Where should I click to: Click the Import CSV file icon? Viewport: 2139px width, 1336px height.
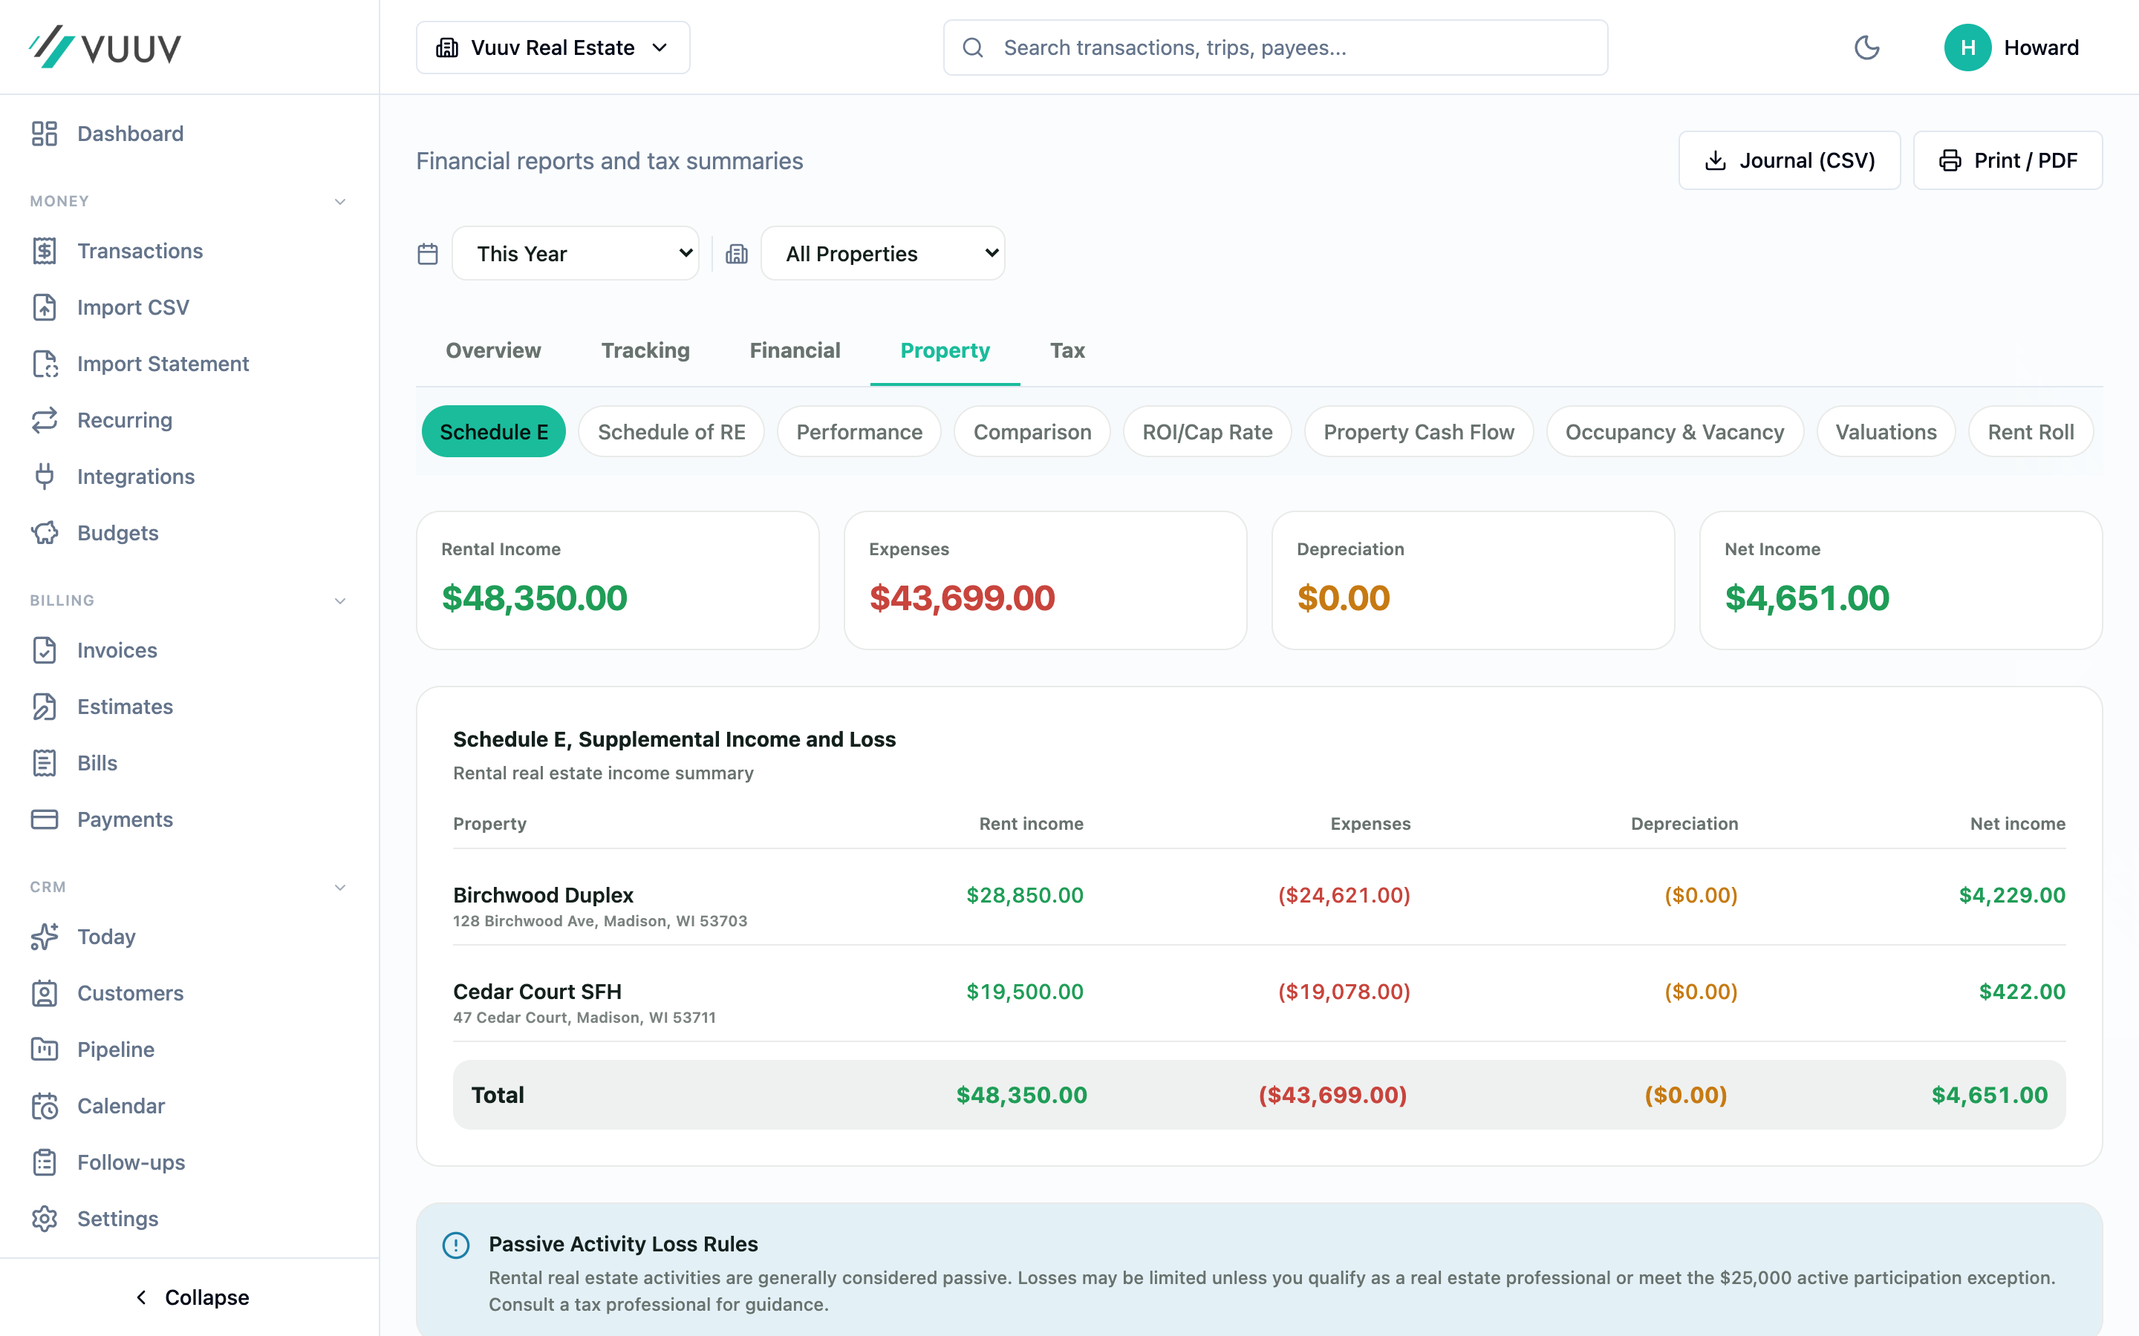tap(45, 307)
